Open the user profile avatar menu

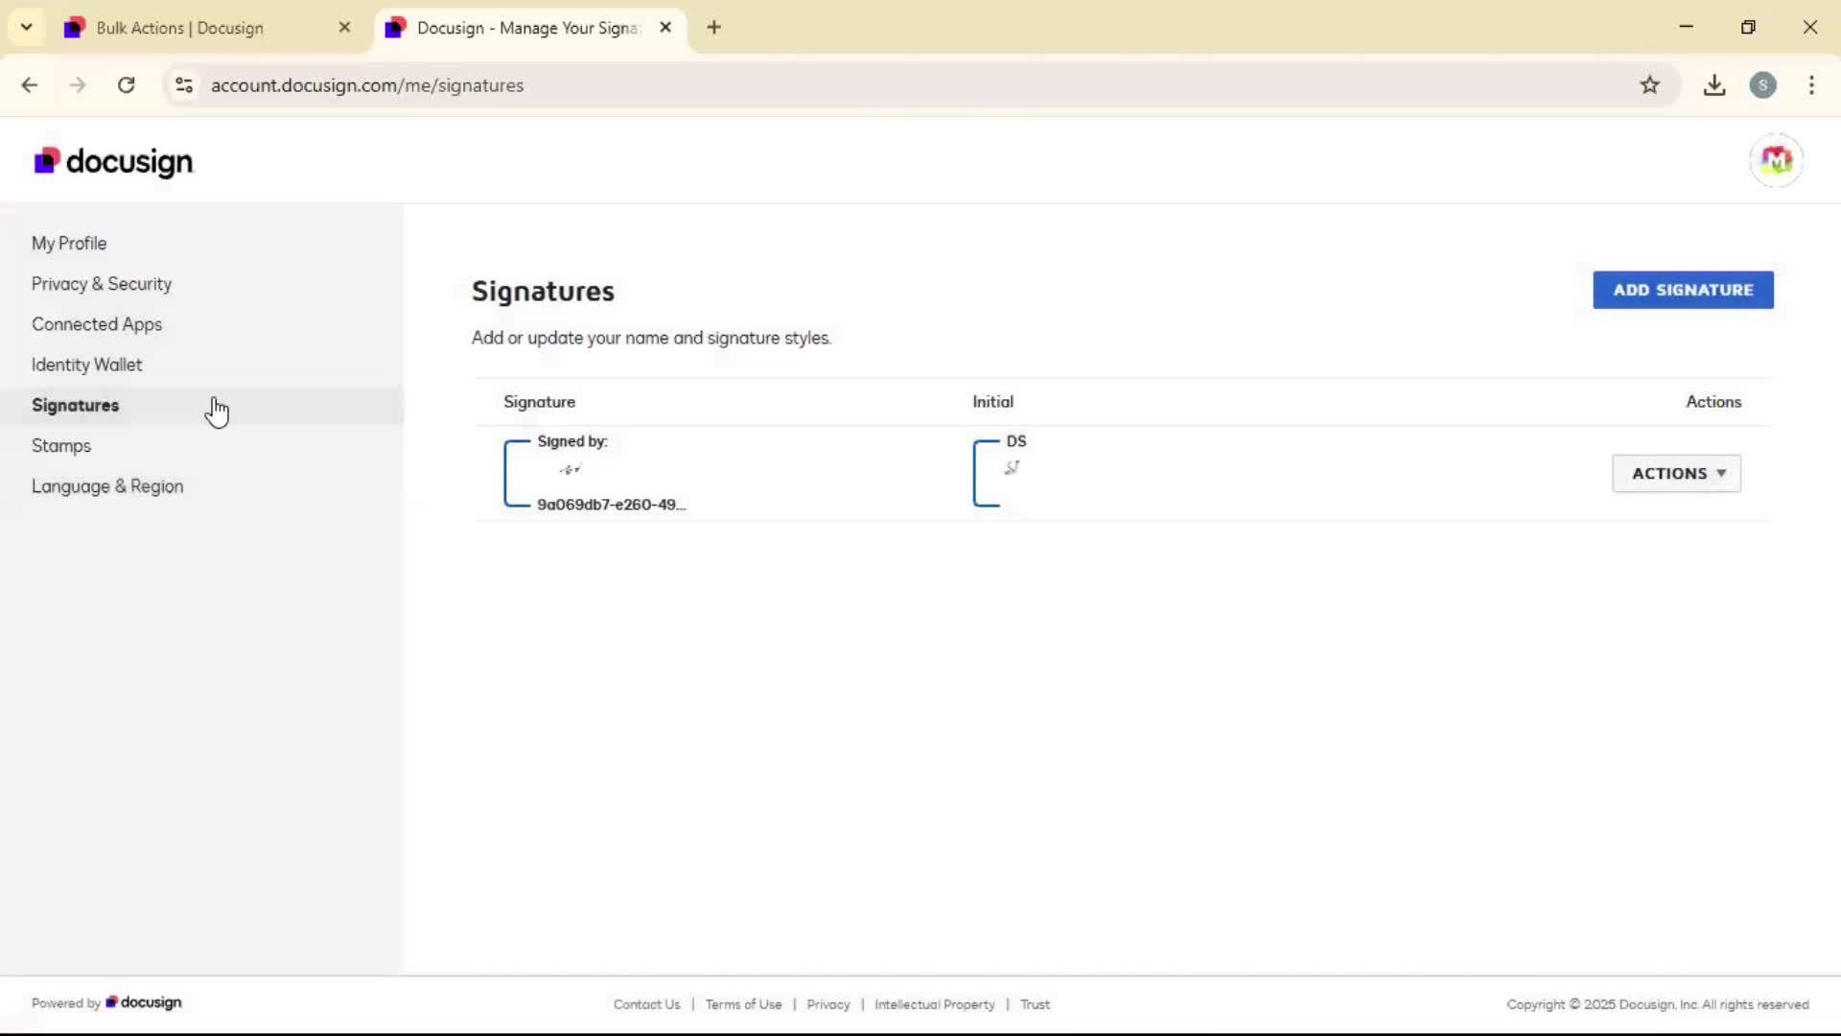pyautogui.click(x=1776, y=160)
